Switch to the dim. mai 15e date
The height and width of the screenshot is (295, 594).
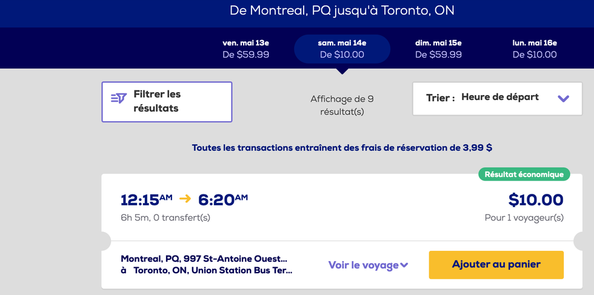(438, 48)
